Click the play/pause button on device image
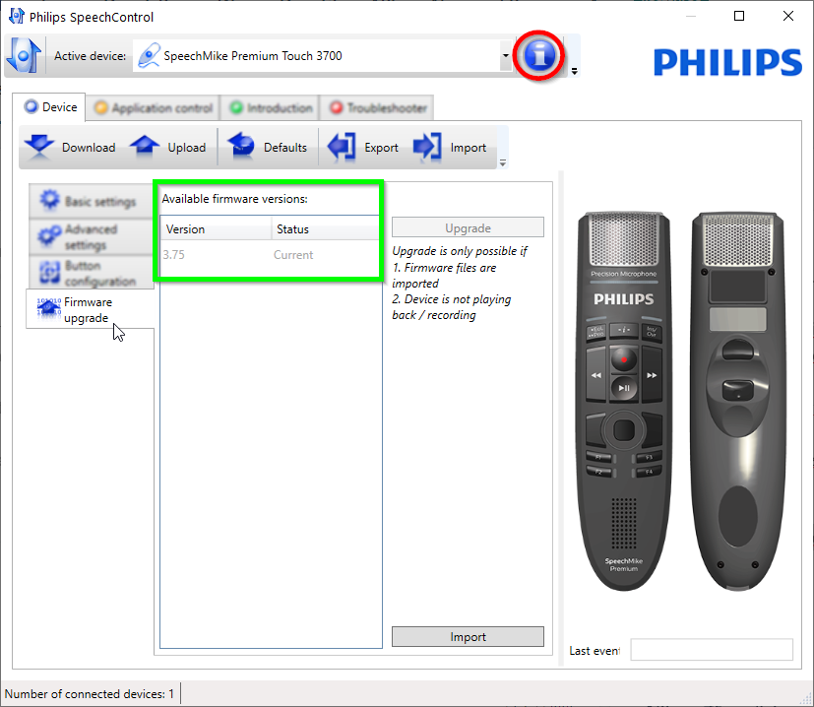This screenshot has width=814, height=707. tap(624, 388)
